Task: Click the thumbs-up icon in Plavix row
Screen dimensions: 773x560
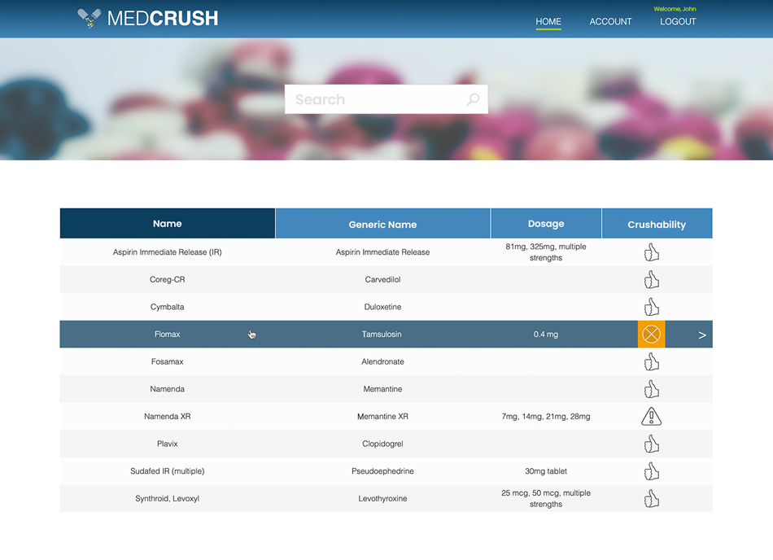Action: pyautogui.click(x=651, y=444)
